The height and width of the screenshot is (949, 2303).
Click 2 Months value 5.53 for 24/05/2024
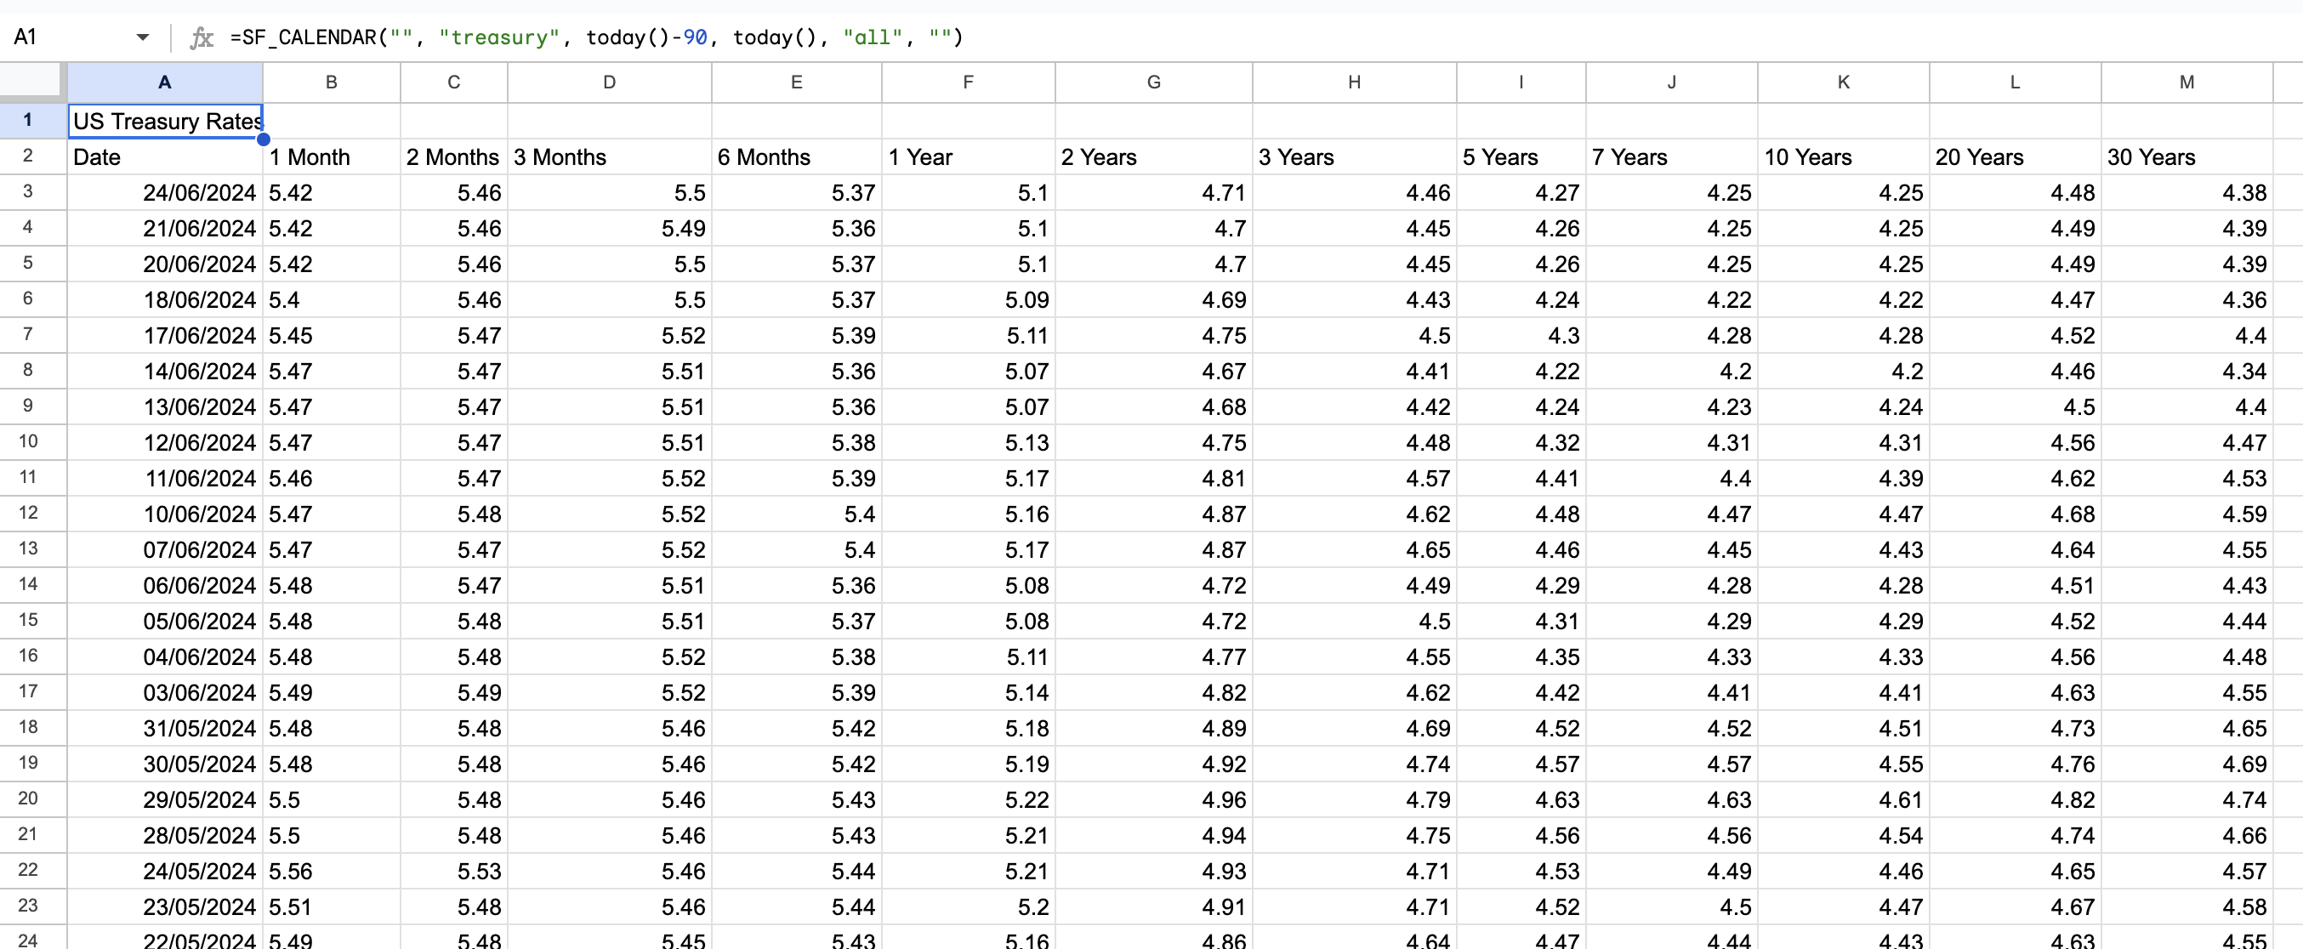tap(454, 872)
